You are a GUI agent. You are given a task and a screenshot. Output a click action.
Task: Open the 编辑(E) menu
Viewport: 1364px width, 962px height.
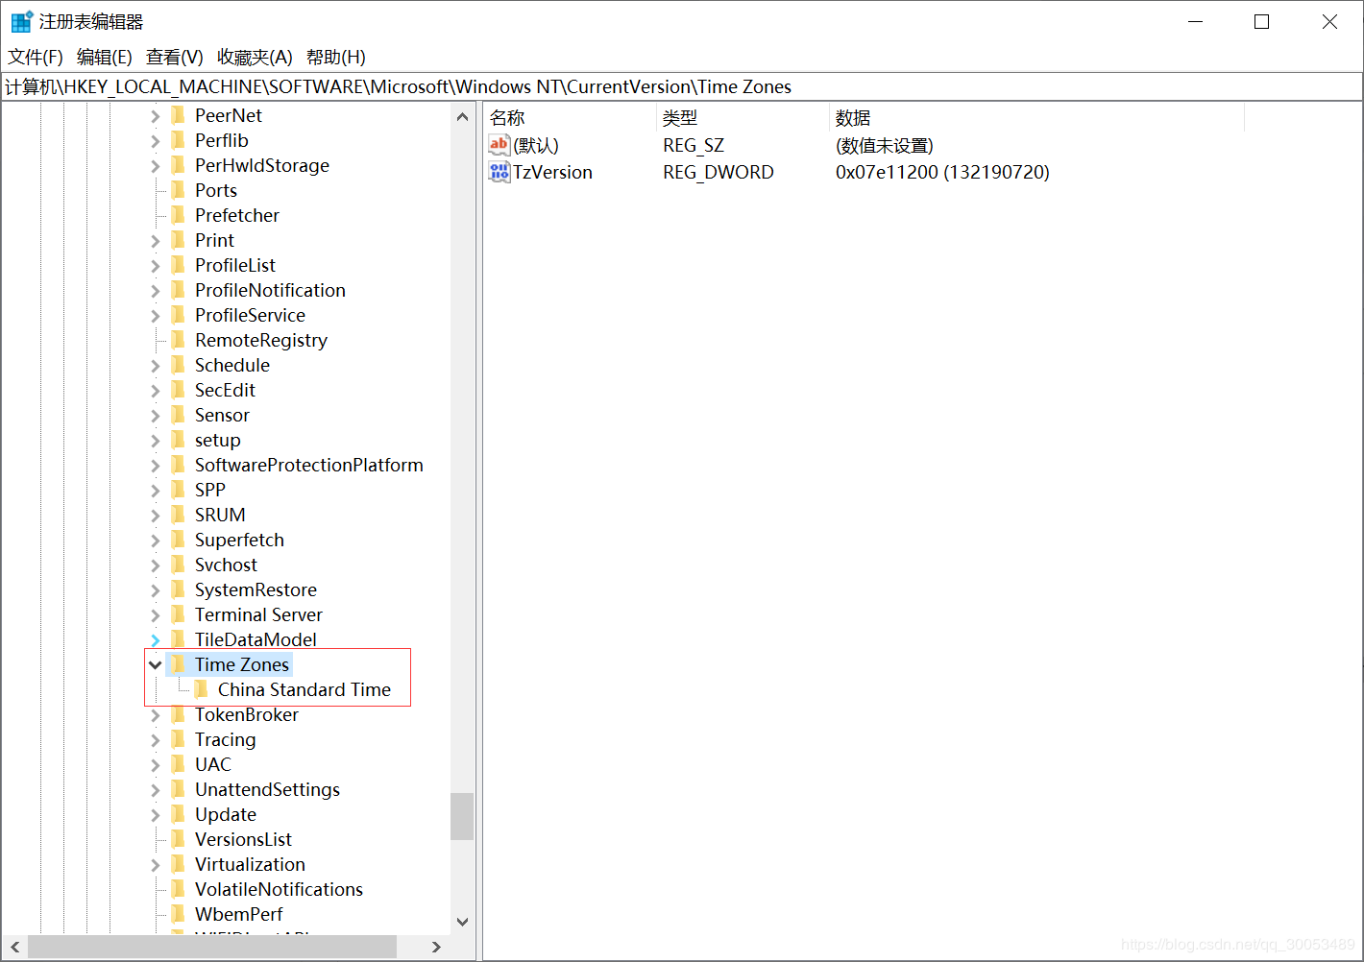pyautogui.click(x=105, y=57)
